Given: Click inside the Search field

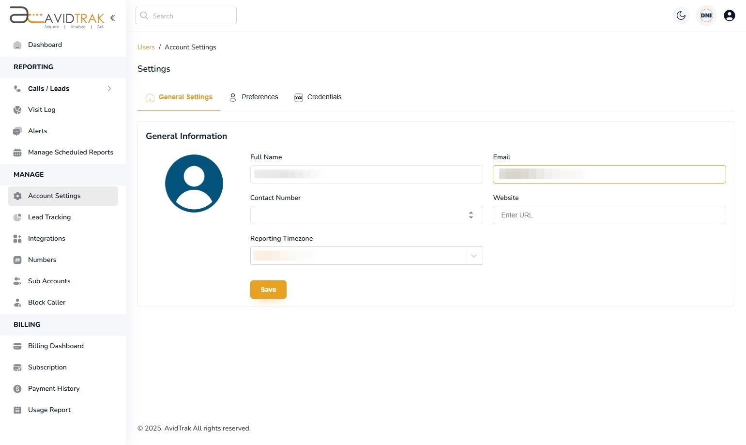Looking at the screenshot, I should tap(186, 15).
